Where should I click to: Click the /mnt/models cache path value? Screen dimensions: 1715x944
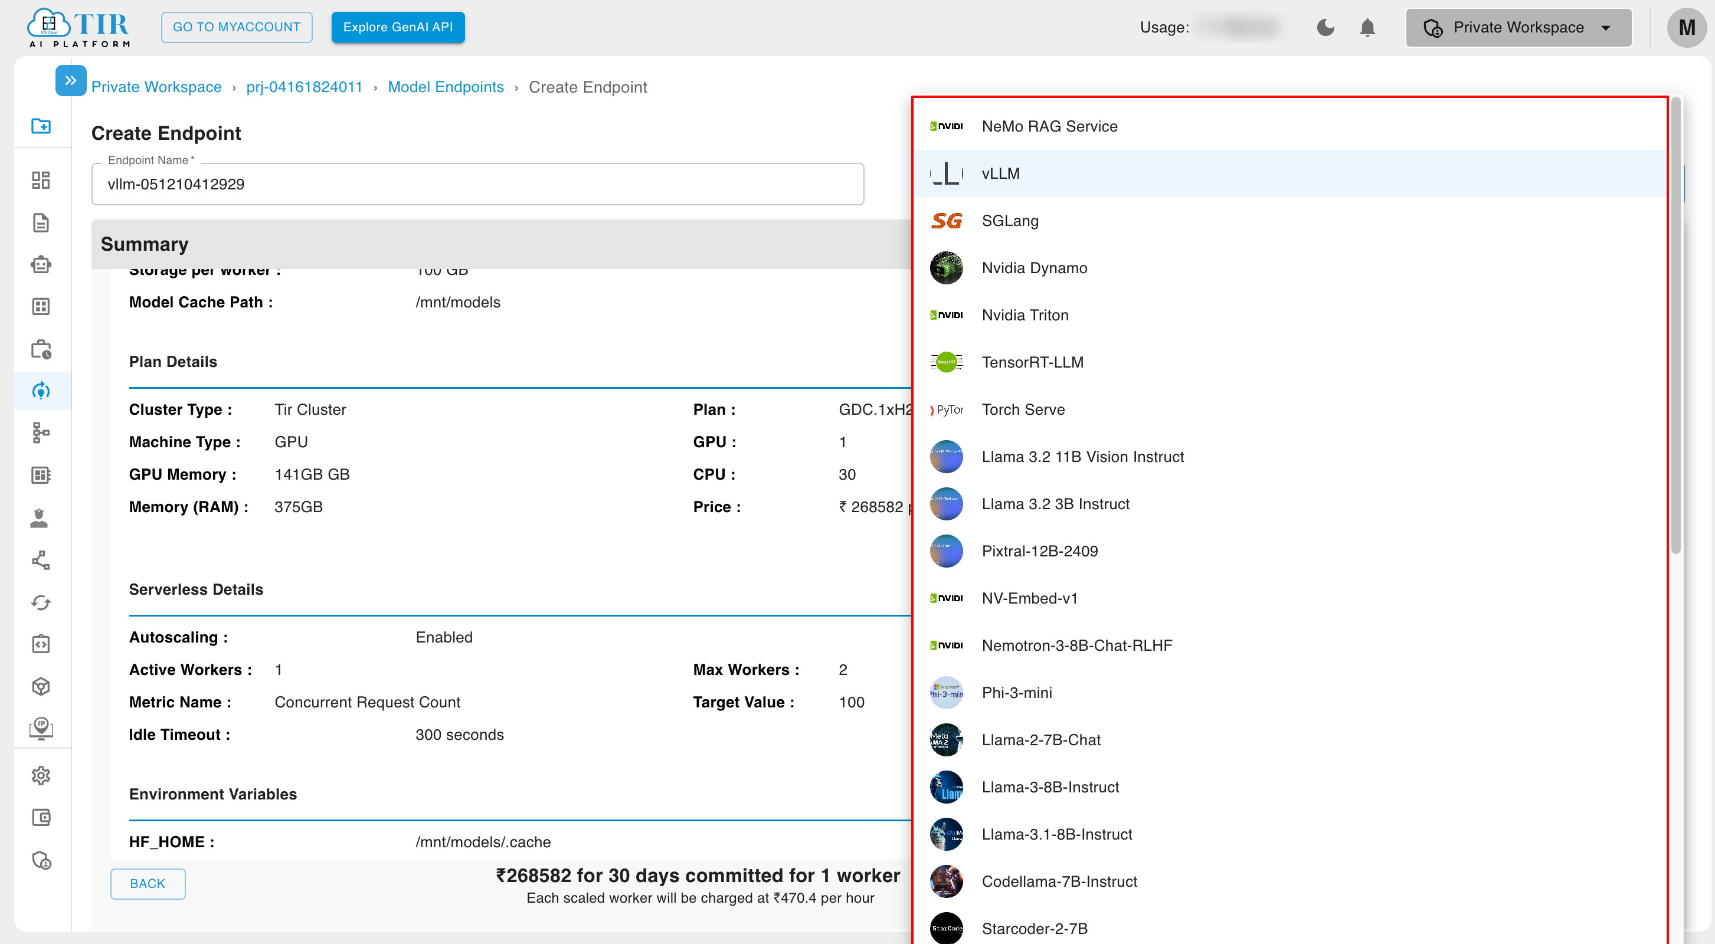click(x=458, y=303)
